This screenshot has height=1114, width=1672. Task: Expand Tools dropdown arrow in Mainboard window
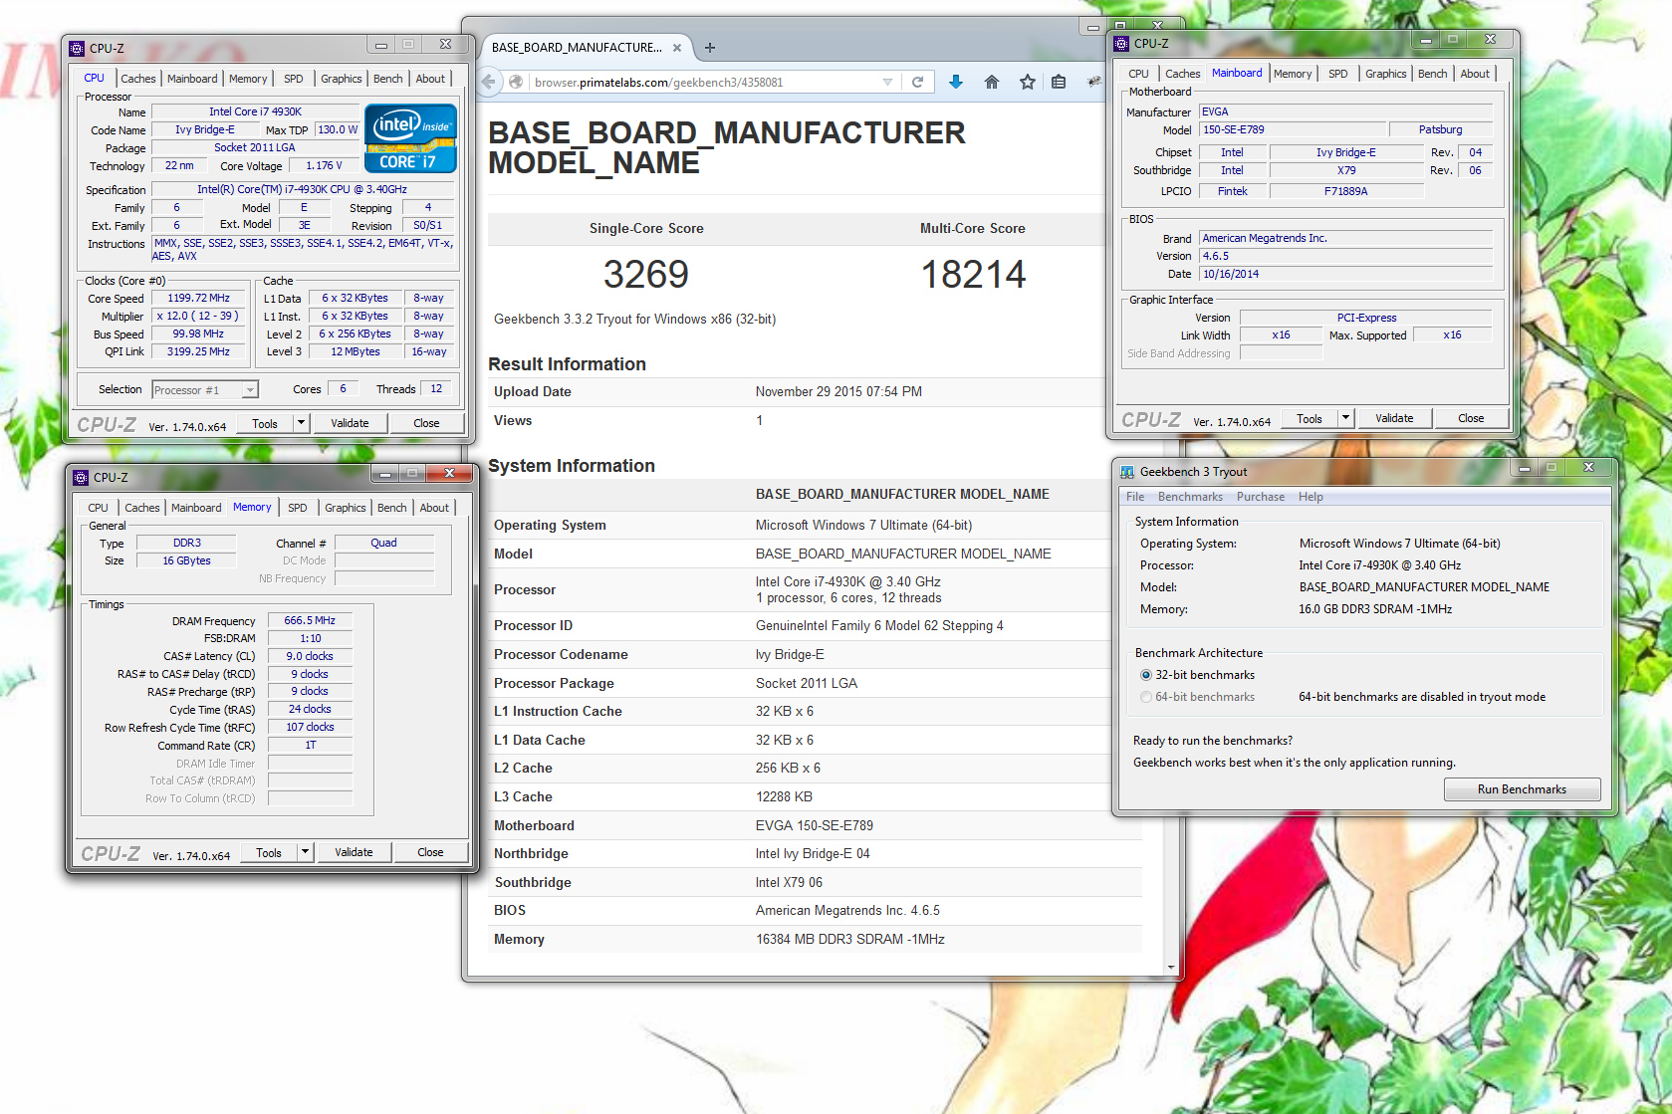coord(1345,418)
